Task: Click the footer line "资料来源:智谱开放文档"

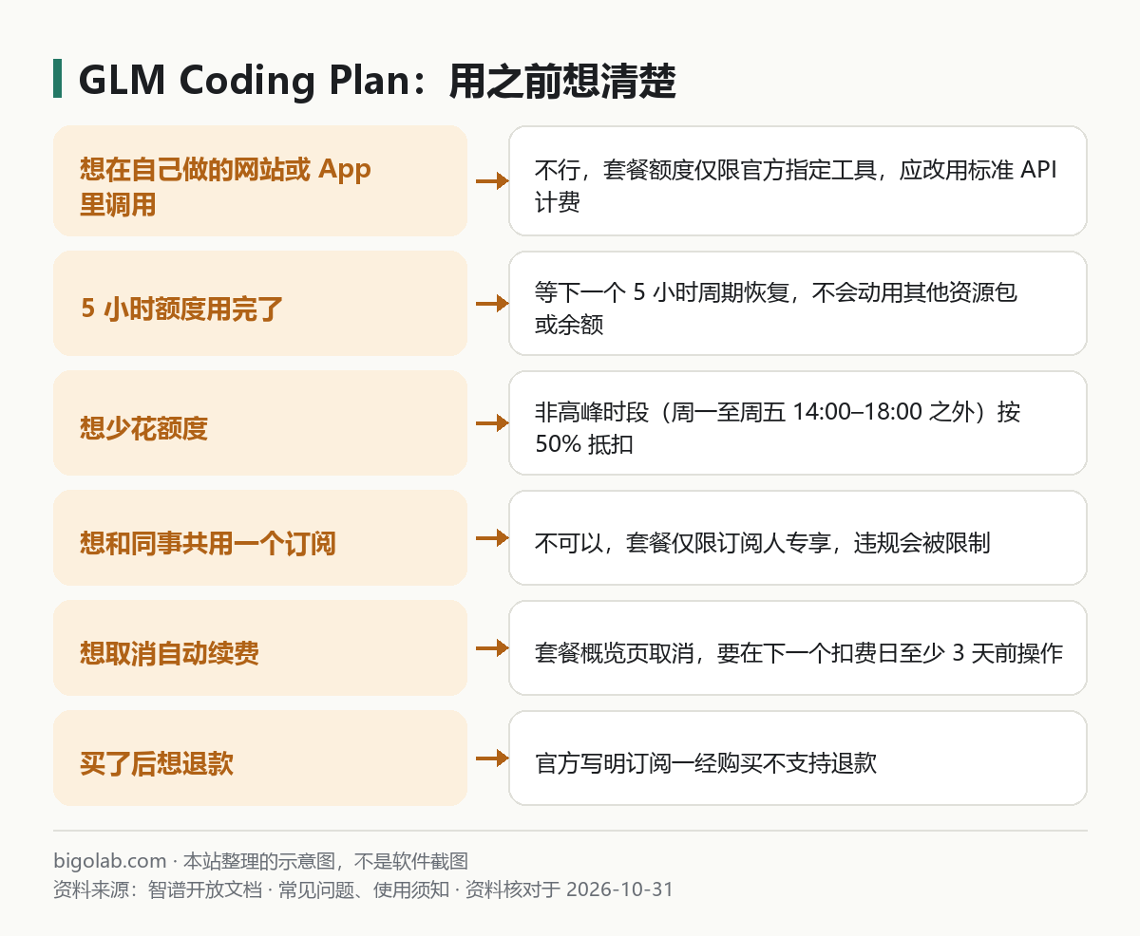Action: coord(363,889)
